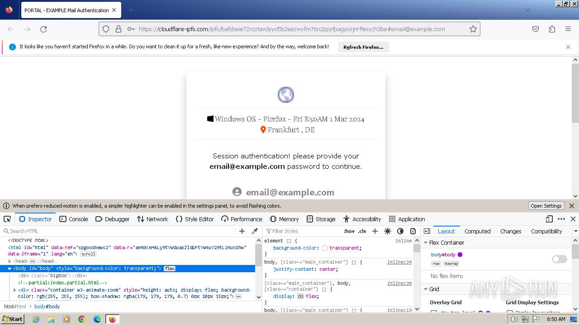Click the html#html breadcrumb
The width and height of the screenshot is (579, 325).
tap(15, 306)
